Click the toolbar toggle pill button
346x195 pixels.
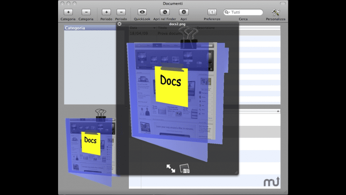(283, 3)
